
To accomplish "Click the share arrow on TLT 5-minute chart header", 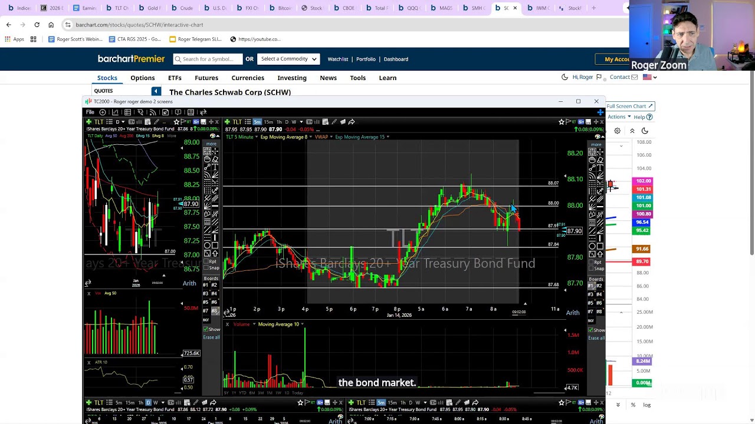I will (352, 122).
